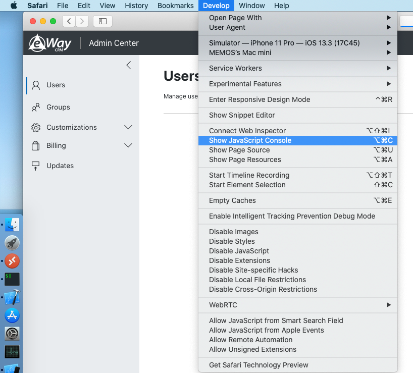The height and width of the screenshot is (373, 413).
Task: Close the Develop menu via its title
Action: pyautogui.click(x=216, y=6)
